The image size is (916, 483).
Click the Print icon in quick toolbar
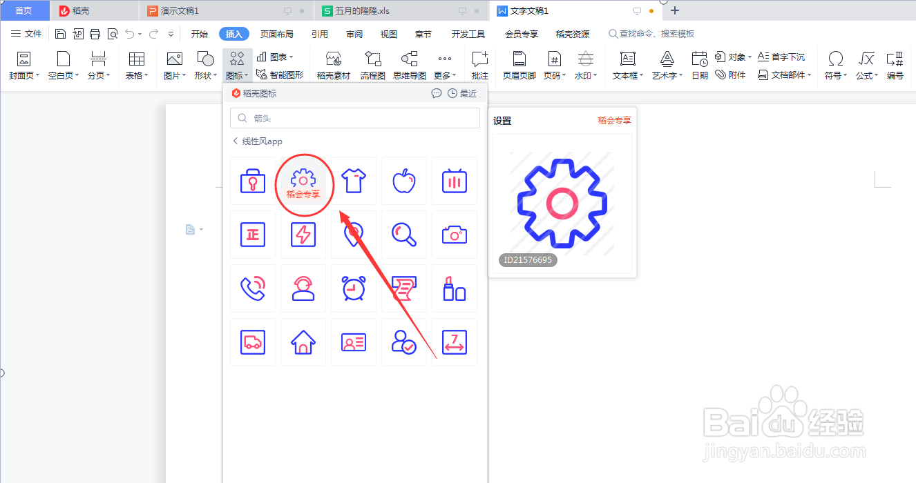click(x=95, y=34)
